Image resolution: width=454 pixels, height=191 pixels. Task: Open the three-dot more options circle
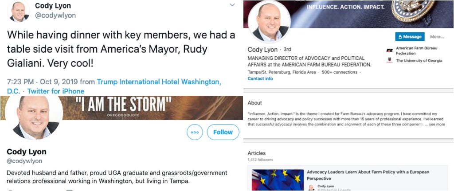(195, 132)
